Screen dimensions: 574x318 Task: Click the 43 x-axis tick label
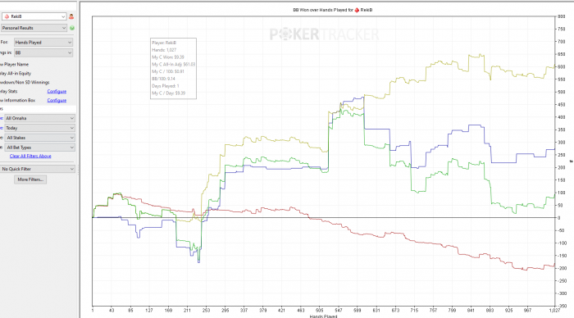[112, 311]
